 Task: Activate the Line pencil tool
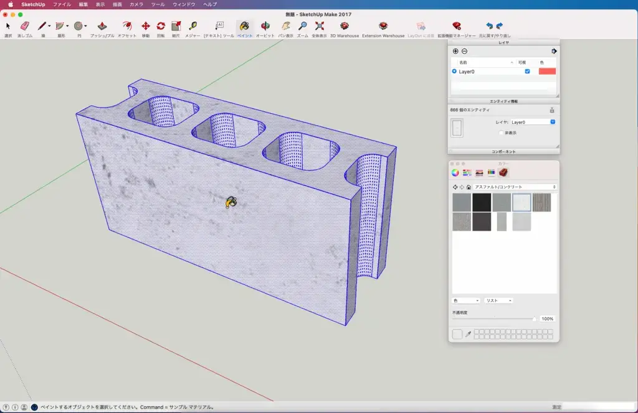[x=42, y=26]
